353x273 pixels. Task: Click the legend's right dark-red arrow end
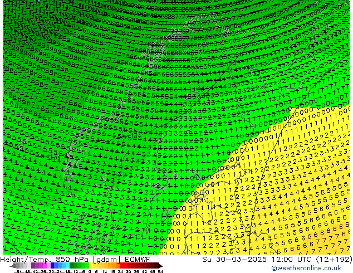tap(160, 266)
